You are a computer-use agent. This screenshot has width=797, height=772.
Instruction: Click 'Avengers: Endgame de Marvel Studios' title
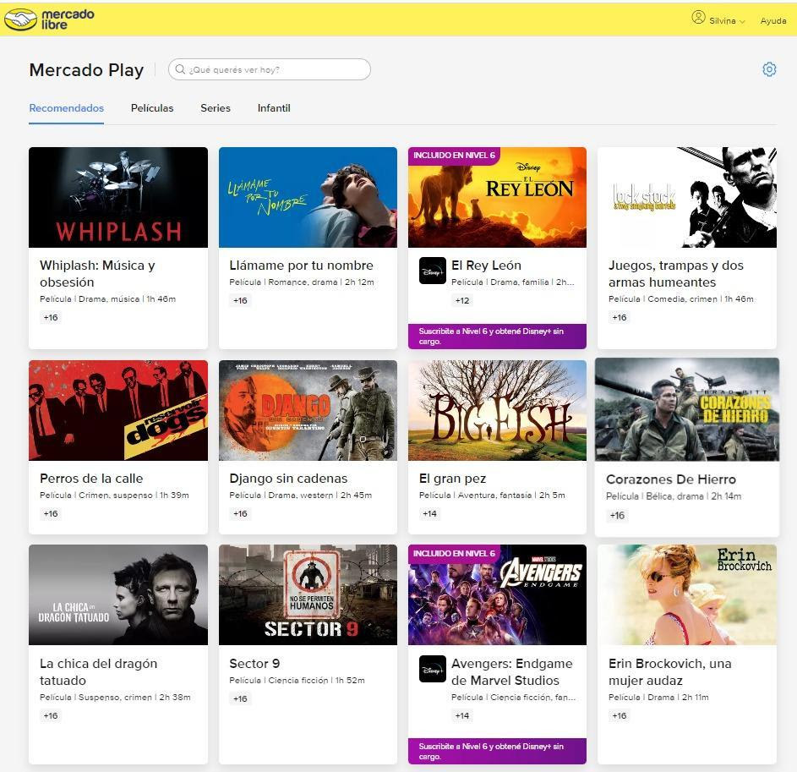512,672
